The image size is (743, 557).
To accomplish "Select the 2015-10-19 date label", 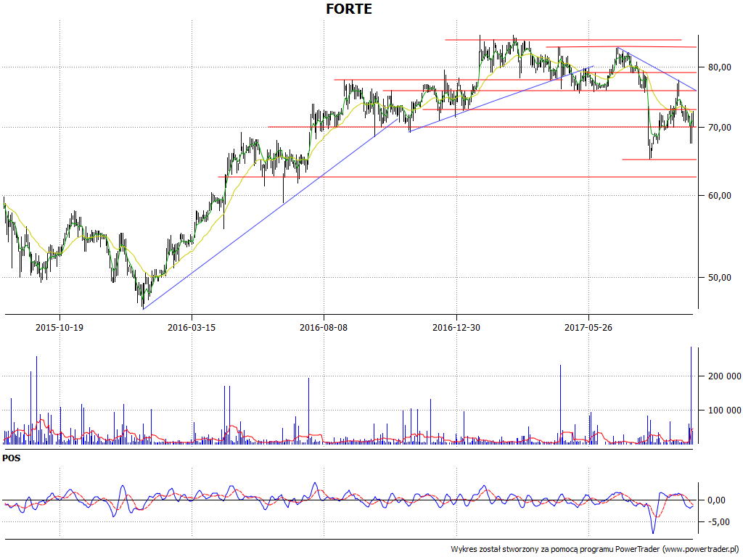I will click(59, 327).
